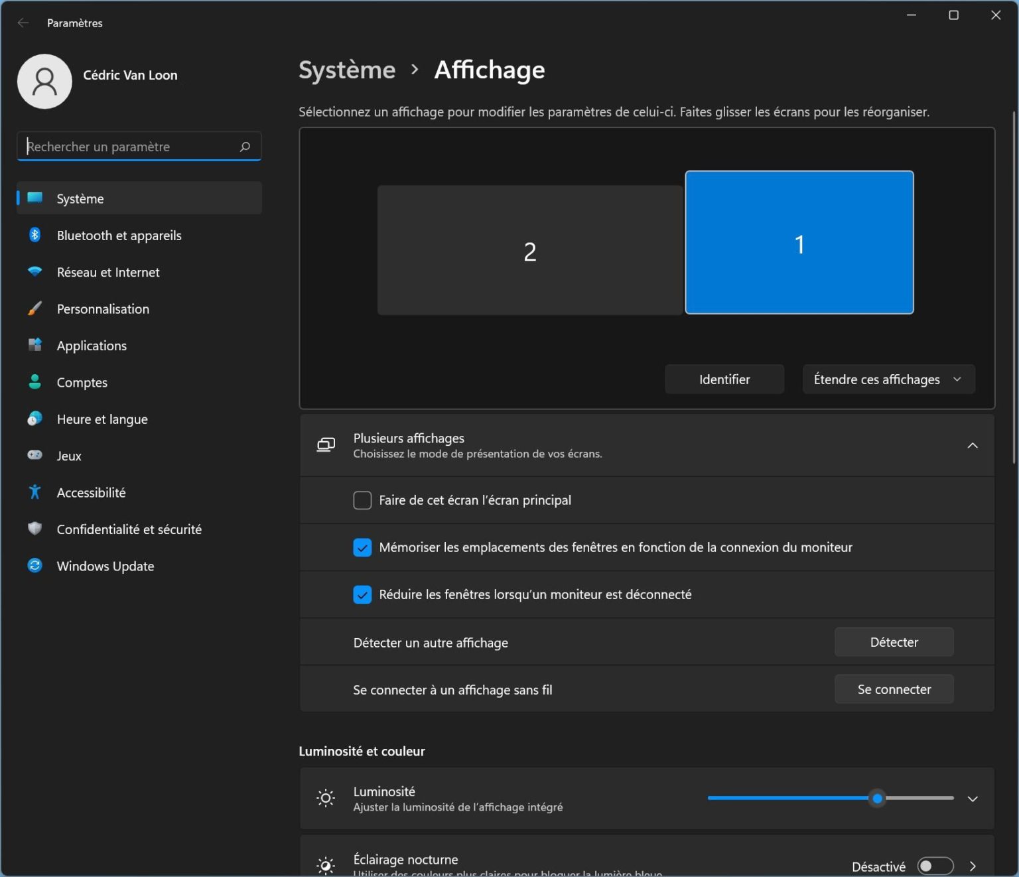Uncheck 'Mémoriser les emplacements des fenêtres'
The width and height of the screenshot is (1019, 877).
click(x=362, y=547)
